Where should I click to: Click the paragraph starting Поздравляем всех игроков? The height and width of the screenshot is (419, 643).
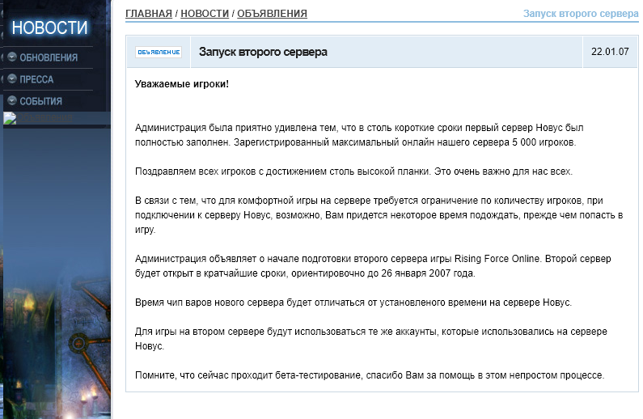coord(353,171)
